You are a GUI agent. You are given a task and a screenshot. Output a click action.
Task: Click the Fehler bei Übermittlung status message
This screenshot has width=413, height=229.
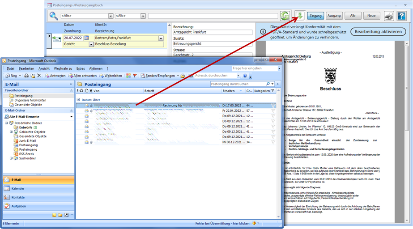point(222,224)
